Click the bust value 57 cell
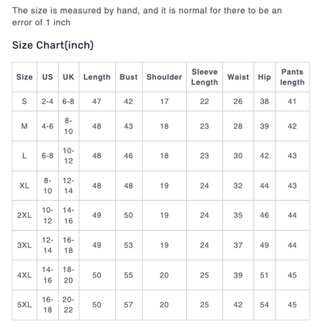This screenshot has height=329, width=321. [129, 305]
